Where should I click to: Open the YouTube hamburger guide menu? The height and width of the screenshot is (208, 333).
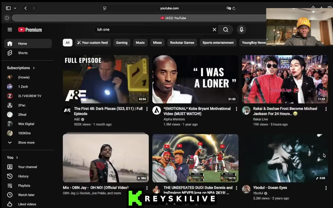[x=10, y=30]
